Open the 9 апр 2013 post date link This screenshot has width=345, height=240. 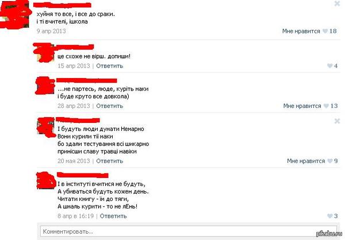pyautogui.click(x=51, y=31)
